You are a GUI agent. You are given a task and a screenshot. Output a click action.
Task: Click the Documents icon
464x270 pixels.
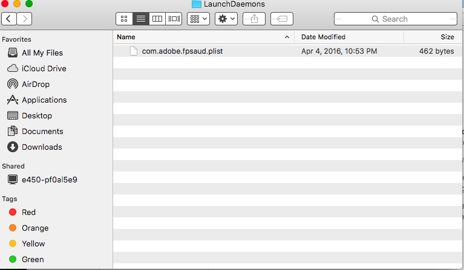pos(13,131)
